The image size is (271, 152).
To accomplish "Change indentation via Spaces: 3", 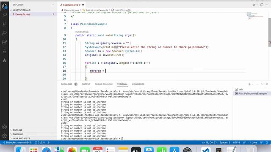I will pos(225,143).
